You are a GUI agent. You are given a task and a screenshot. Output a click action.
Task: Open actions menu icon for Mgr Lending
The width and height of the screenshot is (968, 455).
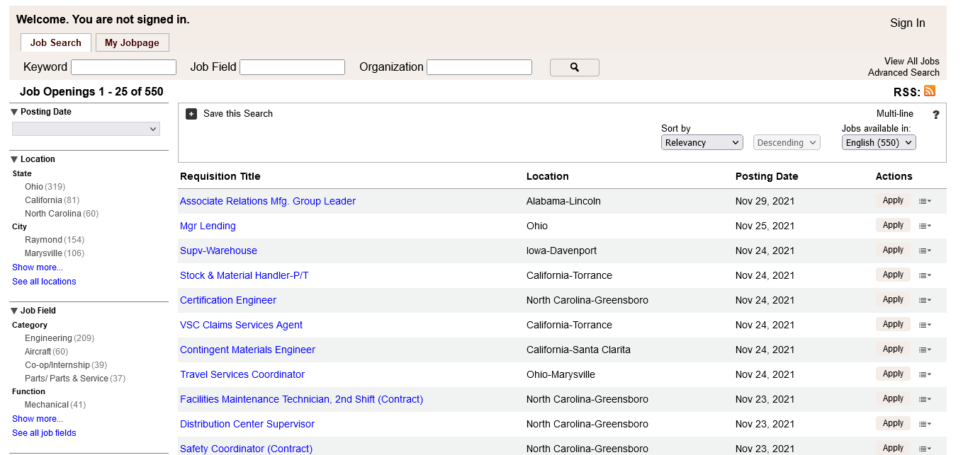click(x=925, y=226)
